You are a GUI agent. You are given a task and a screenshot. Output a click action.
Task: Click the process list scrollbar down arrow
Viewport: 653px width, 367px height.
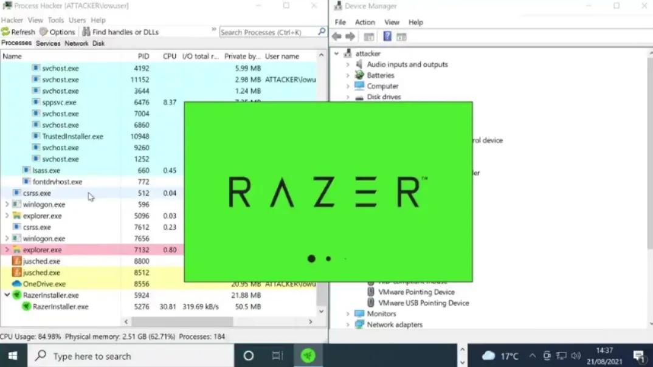322,312
